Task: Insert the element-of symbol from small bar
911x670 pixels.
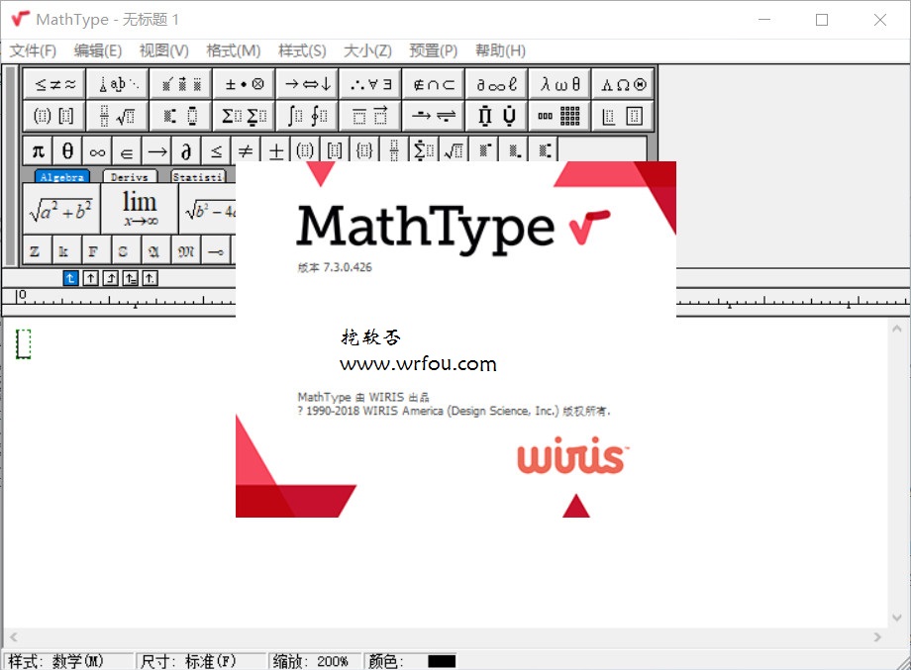Action: (127, 151)
